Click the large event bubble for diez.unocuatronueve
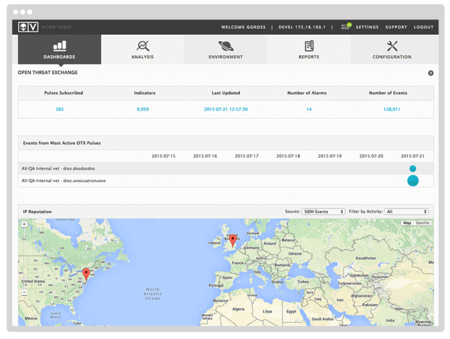Viewport: 450px width, 339px height. [413, 181]
